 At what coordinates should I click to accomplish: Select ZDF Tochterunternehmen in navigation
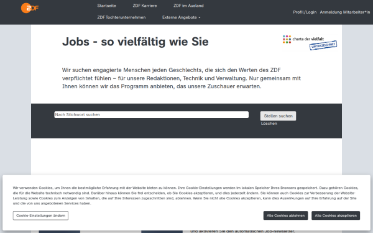coord(121,17)
